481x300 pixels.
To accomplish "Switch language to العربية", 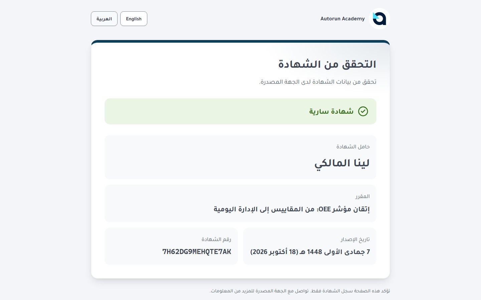I will [104, 19].
